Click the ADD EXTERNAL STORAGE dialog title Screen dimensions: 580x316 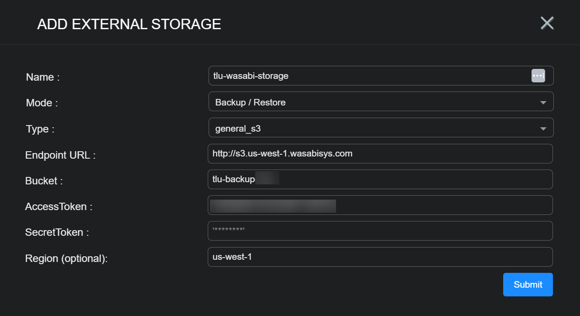tap(129, 24)
